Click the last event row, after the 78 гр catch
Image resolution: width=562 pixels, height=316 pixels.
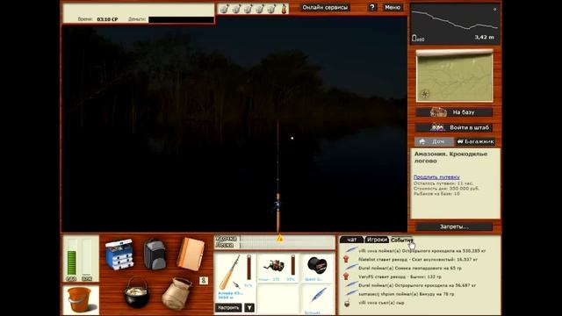tap(373, 303)
